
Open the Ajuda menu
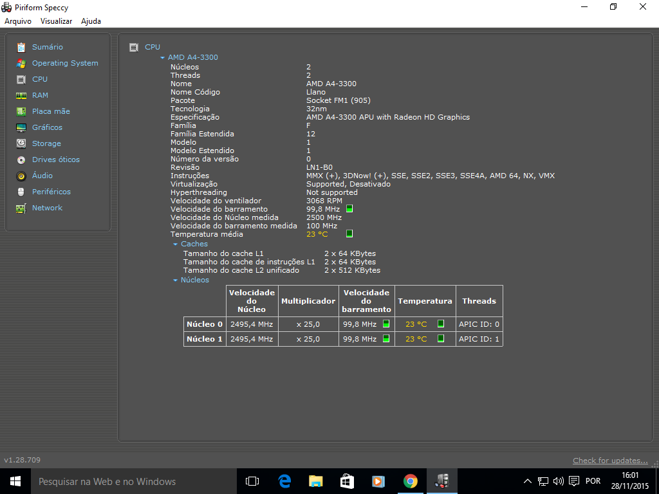click(x=91, y=21)
